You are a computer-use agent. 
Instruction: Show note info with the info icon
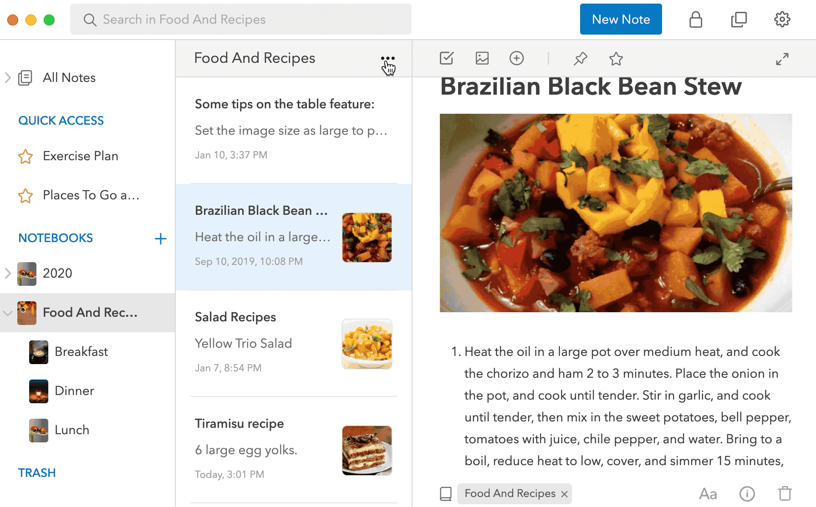[747, 493]
